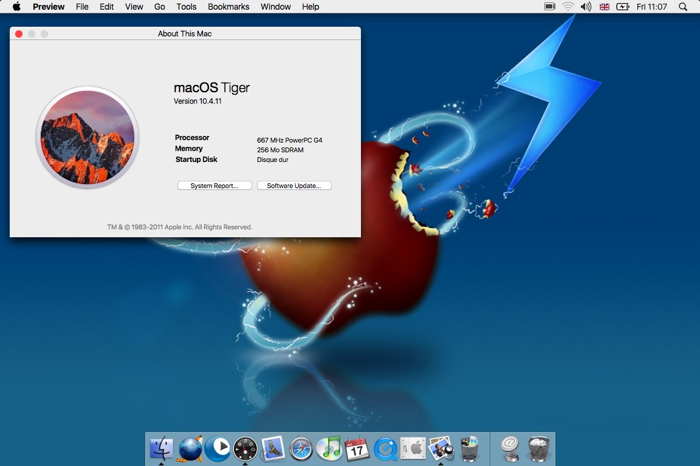The height and width of the screenshot is (466, 700).
Task: Launch the TenFourFox globe-and-fox browser icon
Action: coord(190,448)
